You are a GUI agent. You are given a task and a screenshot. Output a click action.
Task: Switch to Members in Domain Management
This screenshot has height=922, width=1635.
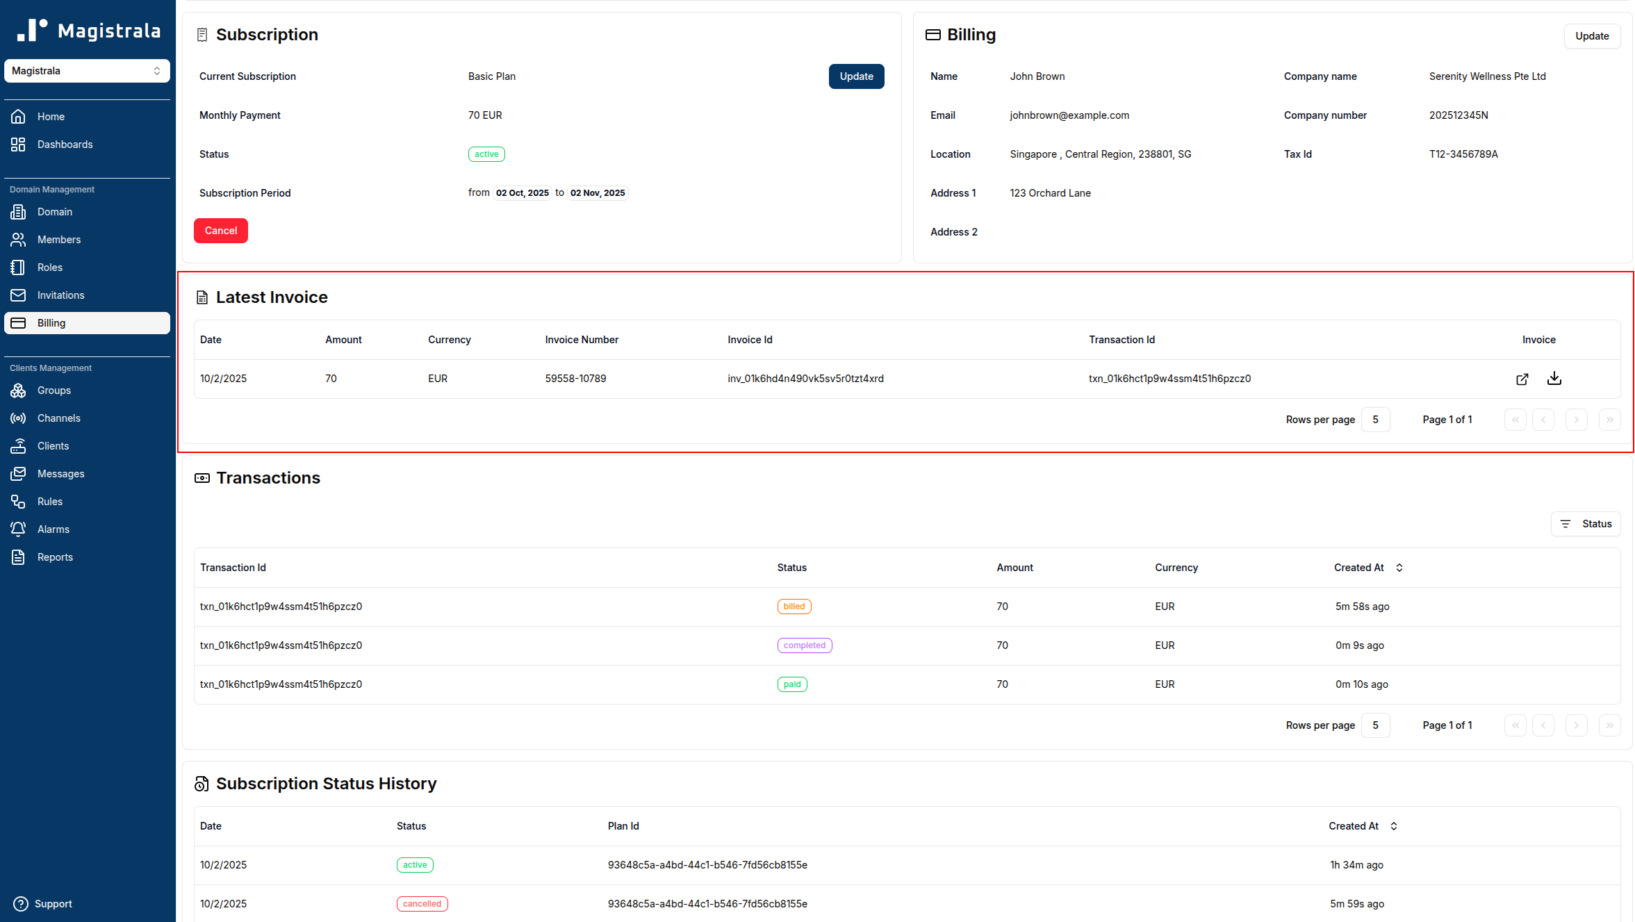(58, 239)
